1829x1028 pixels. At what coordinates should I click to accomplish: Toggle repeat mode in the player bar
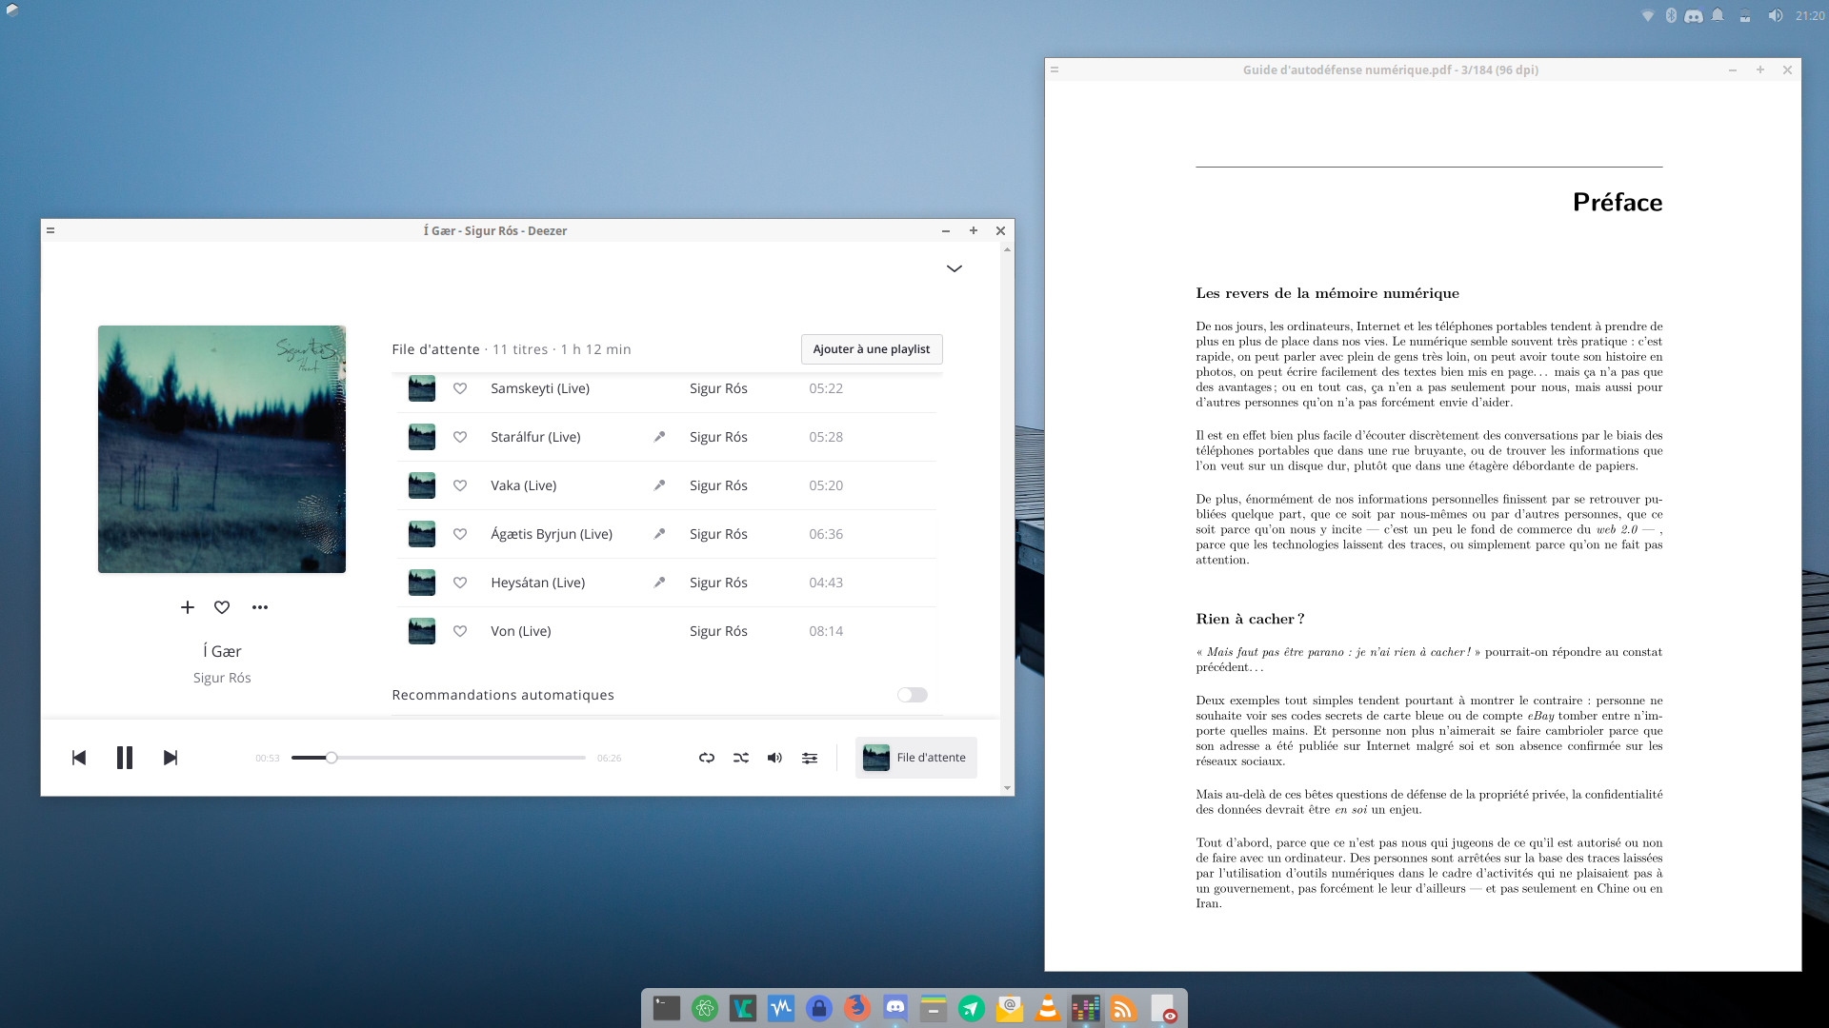[707, 758]
